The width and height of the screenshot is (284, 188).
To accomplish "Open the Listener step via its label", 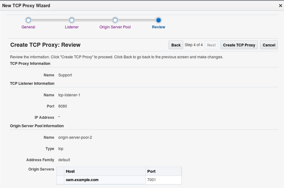I will 71,27.
